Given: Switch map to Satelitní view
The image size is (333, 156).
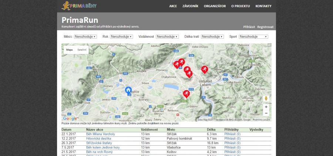Looking at the screenshot, I should (x=82, y=50).
